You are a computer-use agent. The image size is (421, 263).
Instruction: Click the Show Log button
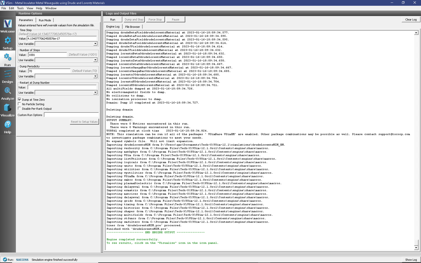[x=411, y=260]
